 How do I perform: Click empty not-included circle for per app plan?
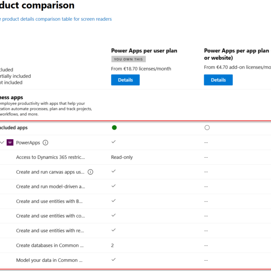point(207,128)
